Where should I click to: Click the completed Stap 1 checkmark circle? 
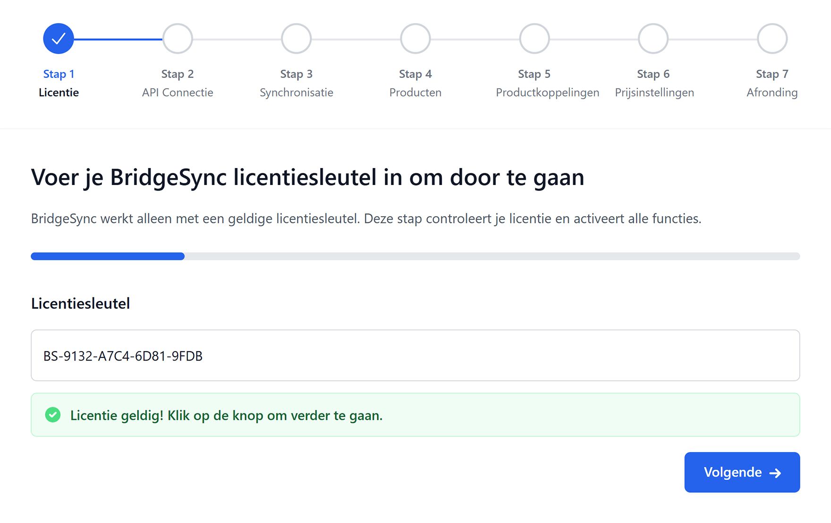[x=59, y=39]
